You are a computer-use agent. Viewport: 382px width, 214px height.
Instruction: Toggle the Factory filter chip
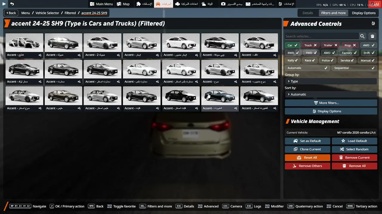(x=349, y=53)
